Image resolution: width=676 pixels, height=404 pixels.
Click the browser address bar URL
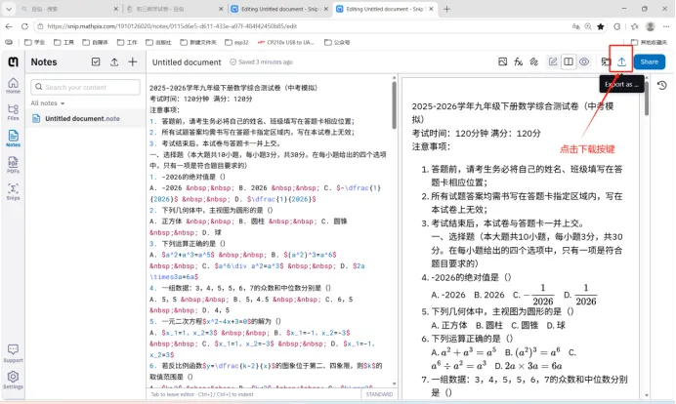[172, 26]
